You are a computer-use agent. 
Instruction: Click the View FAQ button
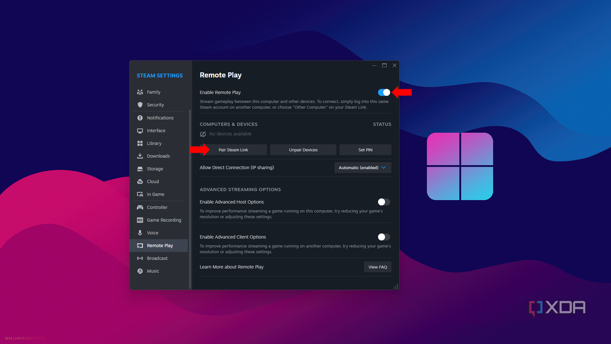378,267
